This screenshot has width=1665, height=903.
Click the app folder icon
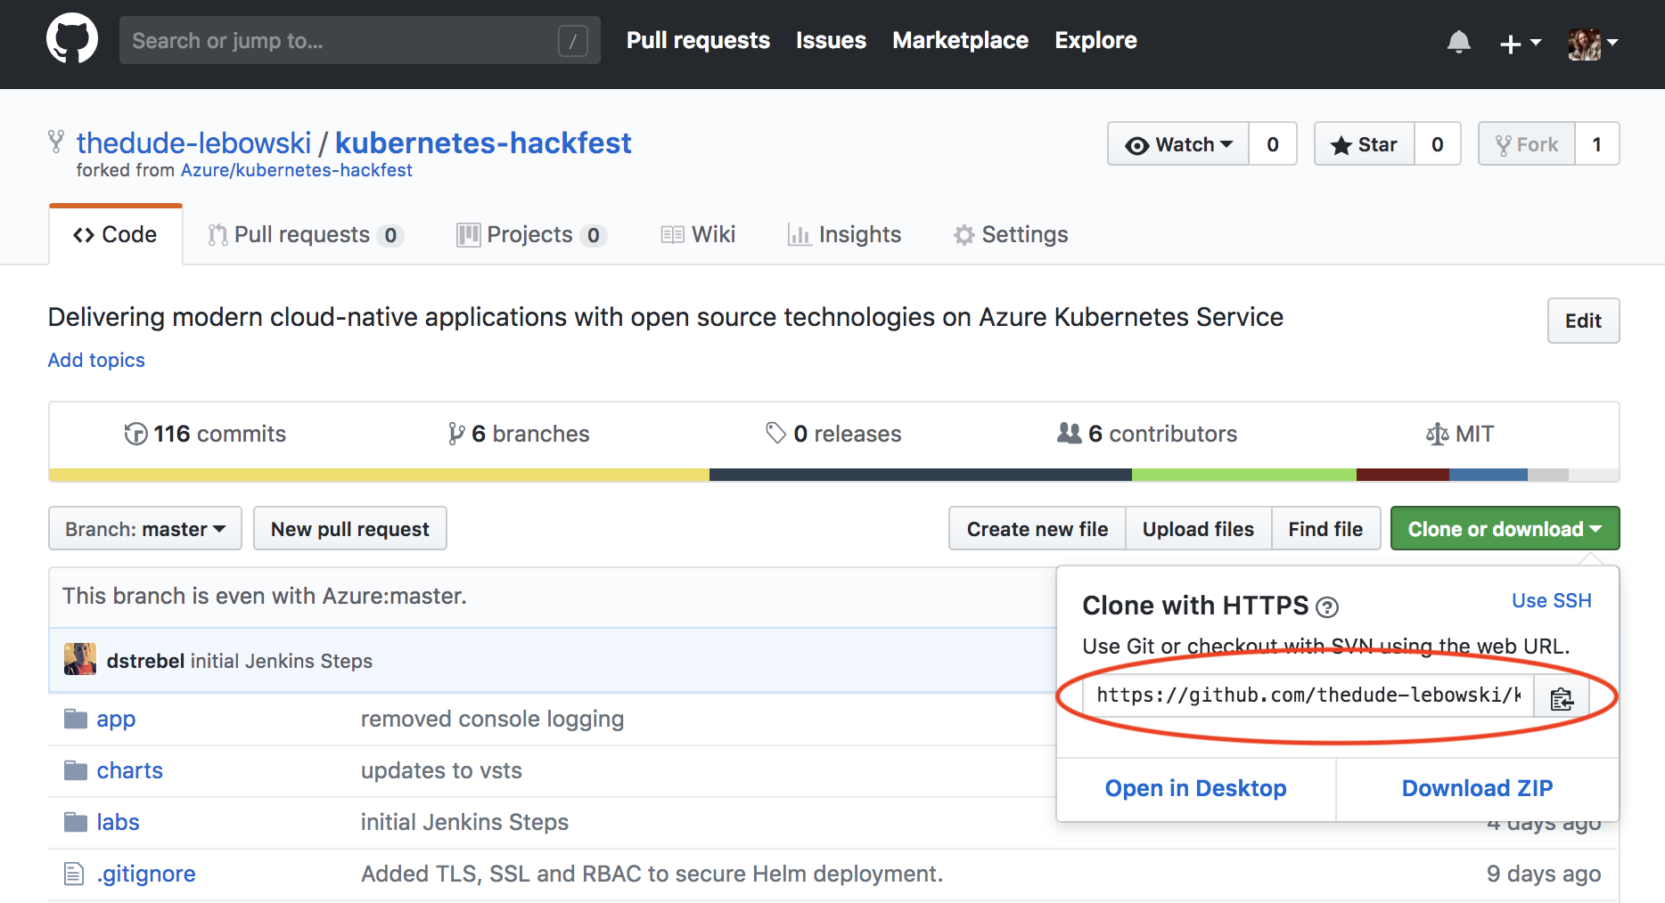[76, 719]
